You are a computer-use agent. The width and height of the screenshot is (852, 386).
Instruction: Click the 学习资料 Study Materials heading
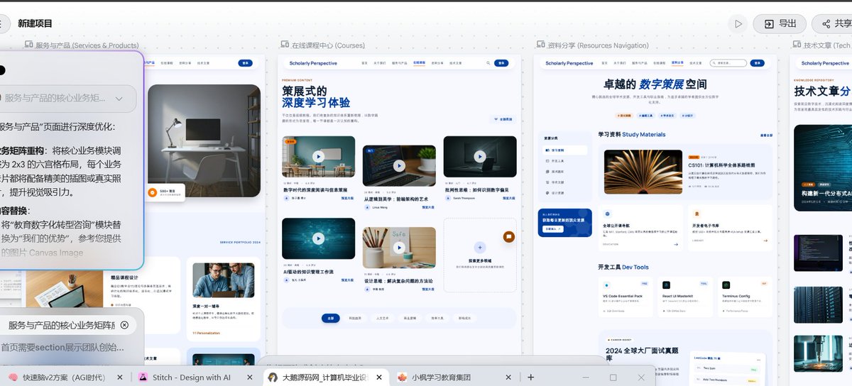pyautogui.click(x=632, y=134)
